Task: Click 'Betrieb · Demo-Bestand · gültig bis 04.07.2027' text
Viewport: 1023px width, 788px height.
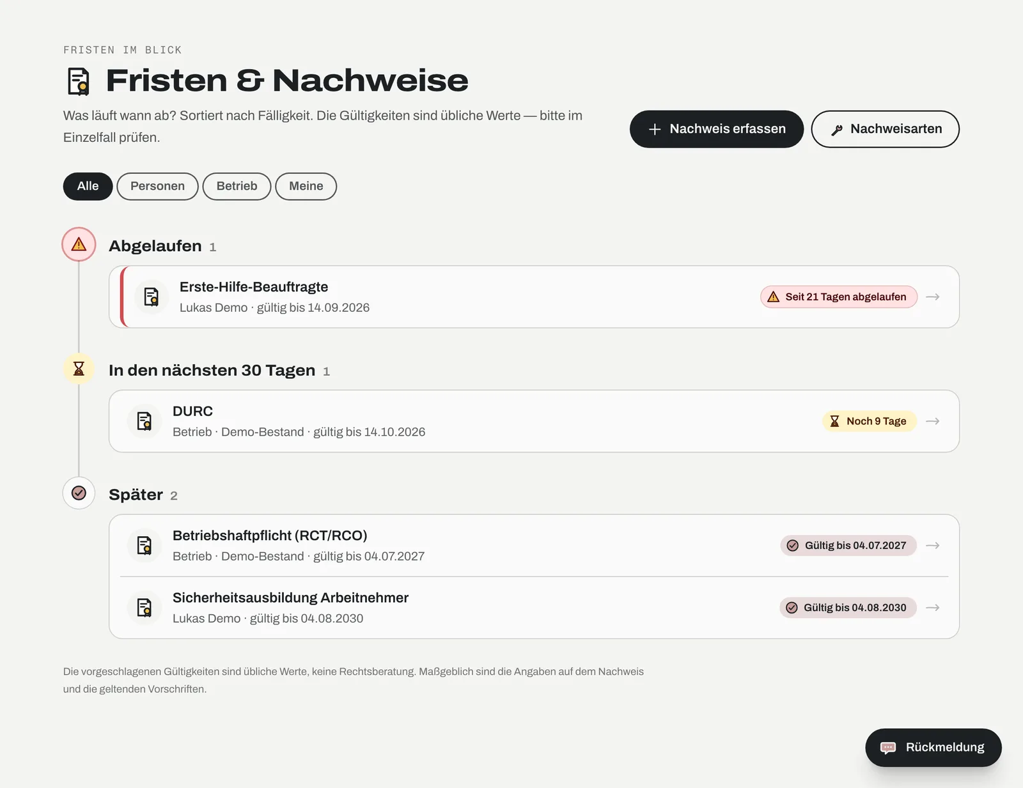Action: 299,556
